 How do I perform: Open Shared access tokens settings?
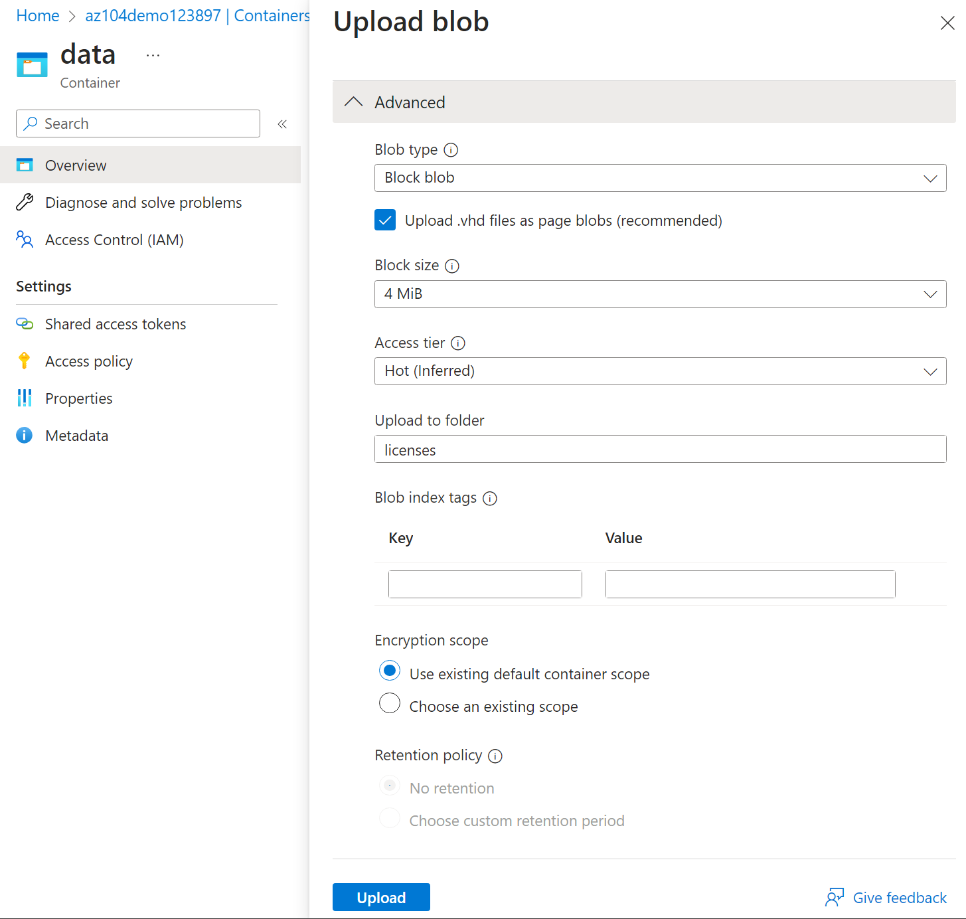click(116, 324)
